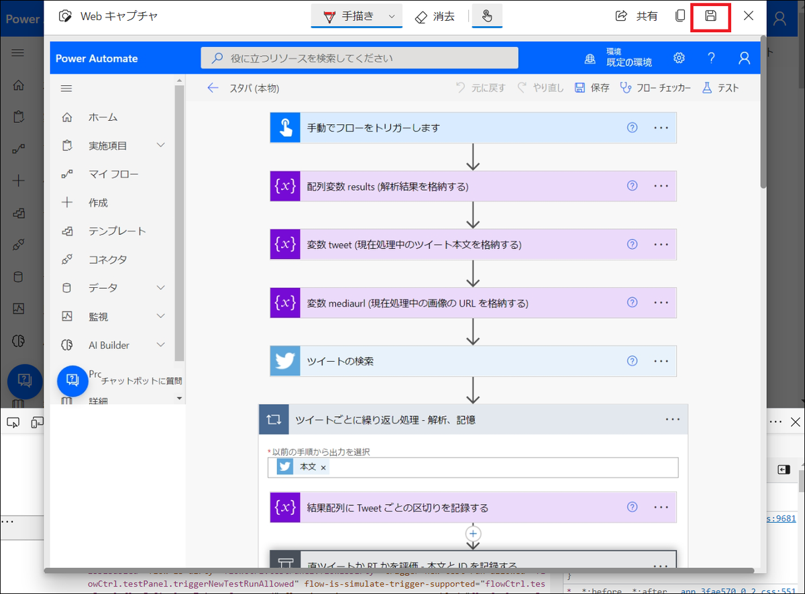Select the draw (手描き) pen tool

(349, 16)
